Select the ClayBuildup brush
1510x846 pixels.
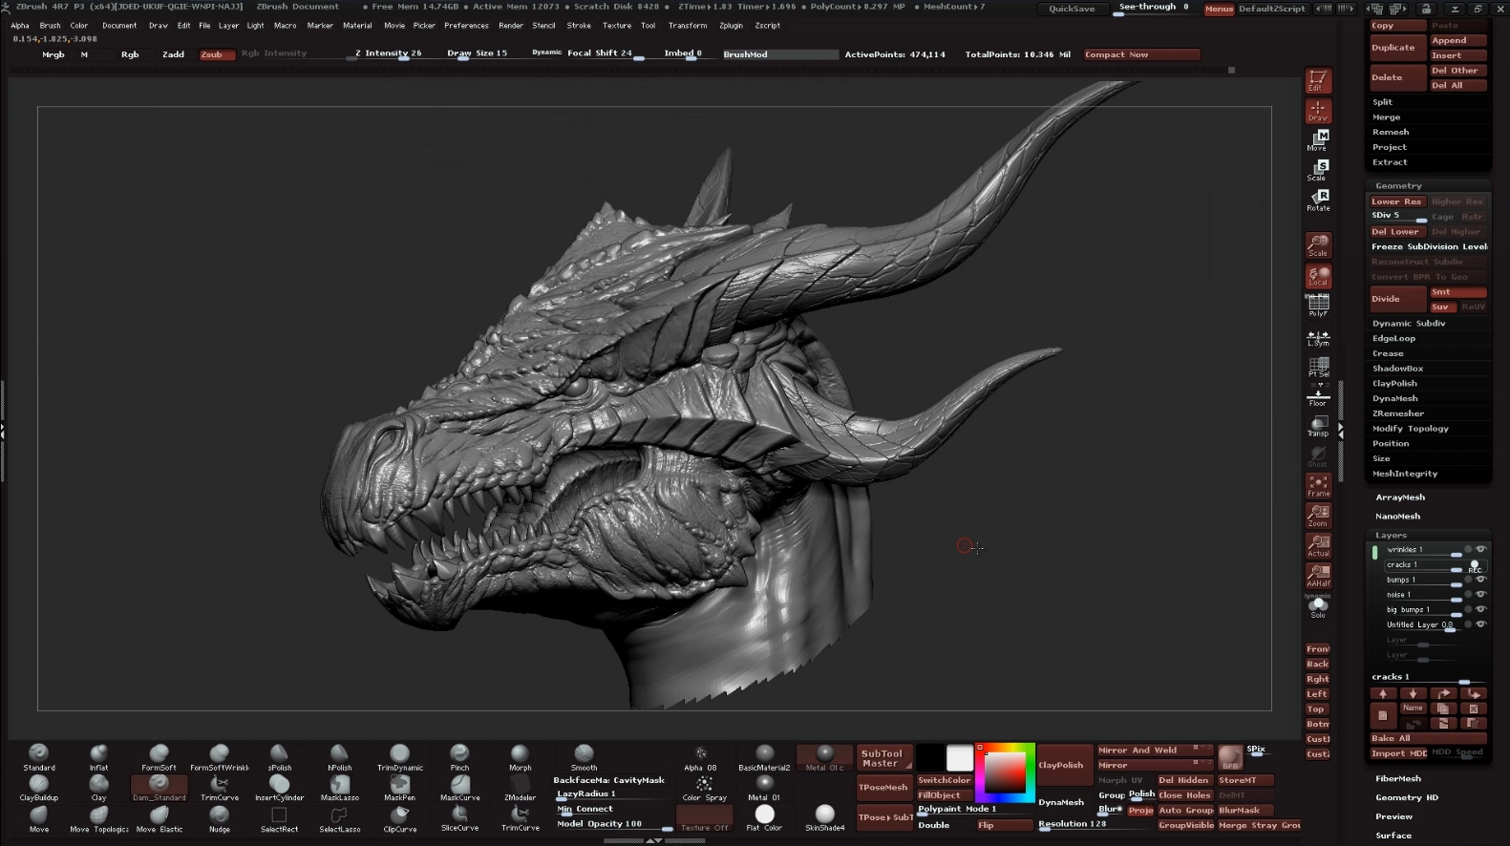tap(38, 787)
